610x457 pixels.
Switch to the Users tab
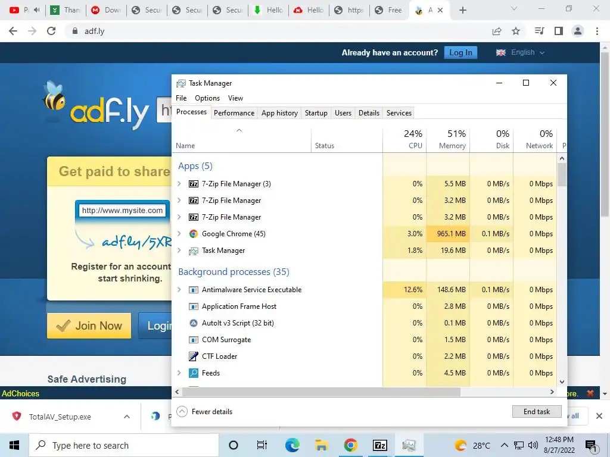(x=343, y=113)
